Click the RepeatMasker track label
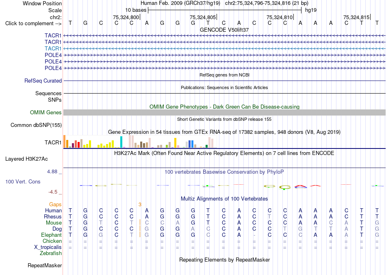The height and width of the screenshot is (275, 386). 45,266
